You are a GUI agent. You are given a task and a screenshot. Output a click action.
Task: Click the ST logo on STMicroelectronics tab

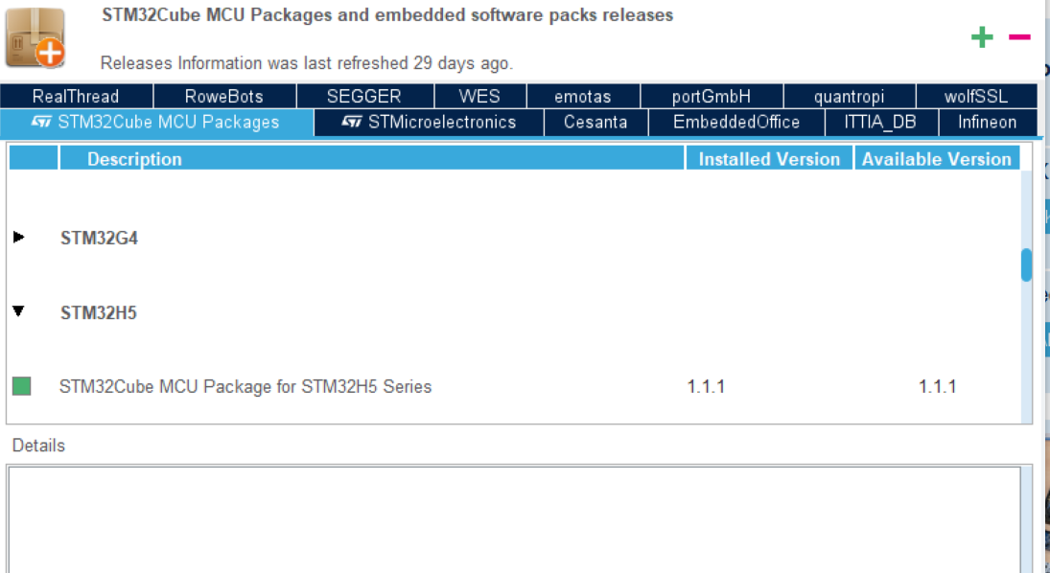(x=350, y=123)
